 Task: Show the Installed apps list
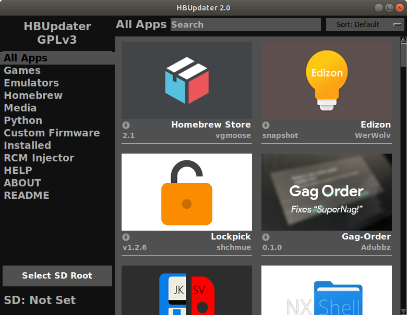(x=28, y=145)
